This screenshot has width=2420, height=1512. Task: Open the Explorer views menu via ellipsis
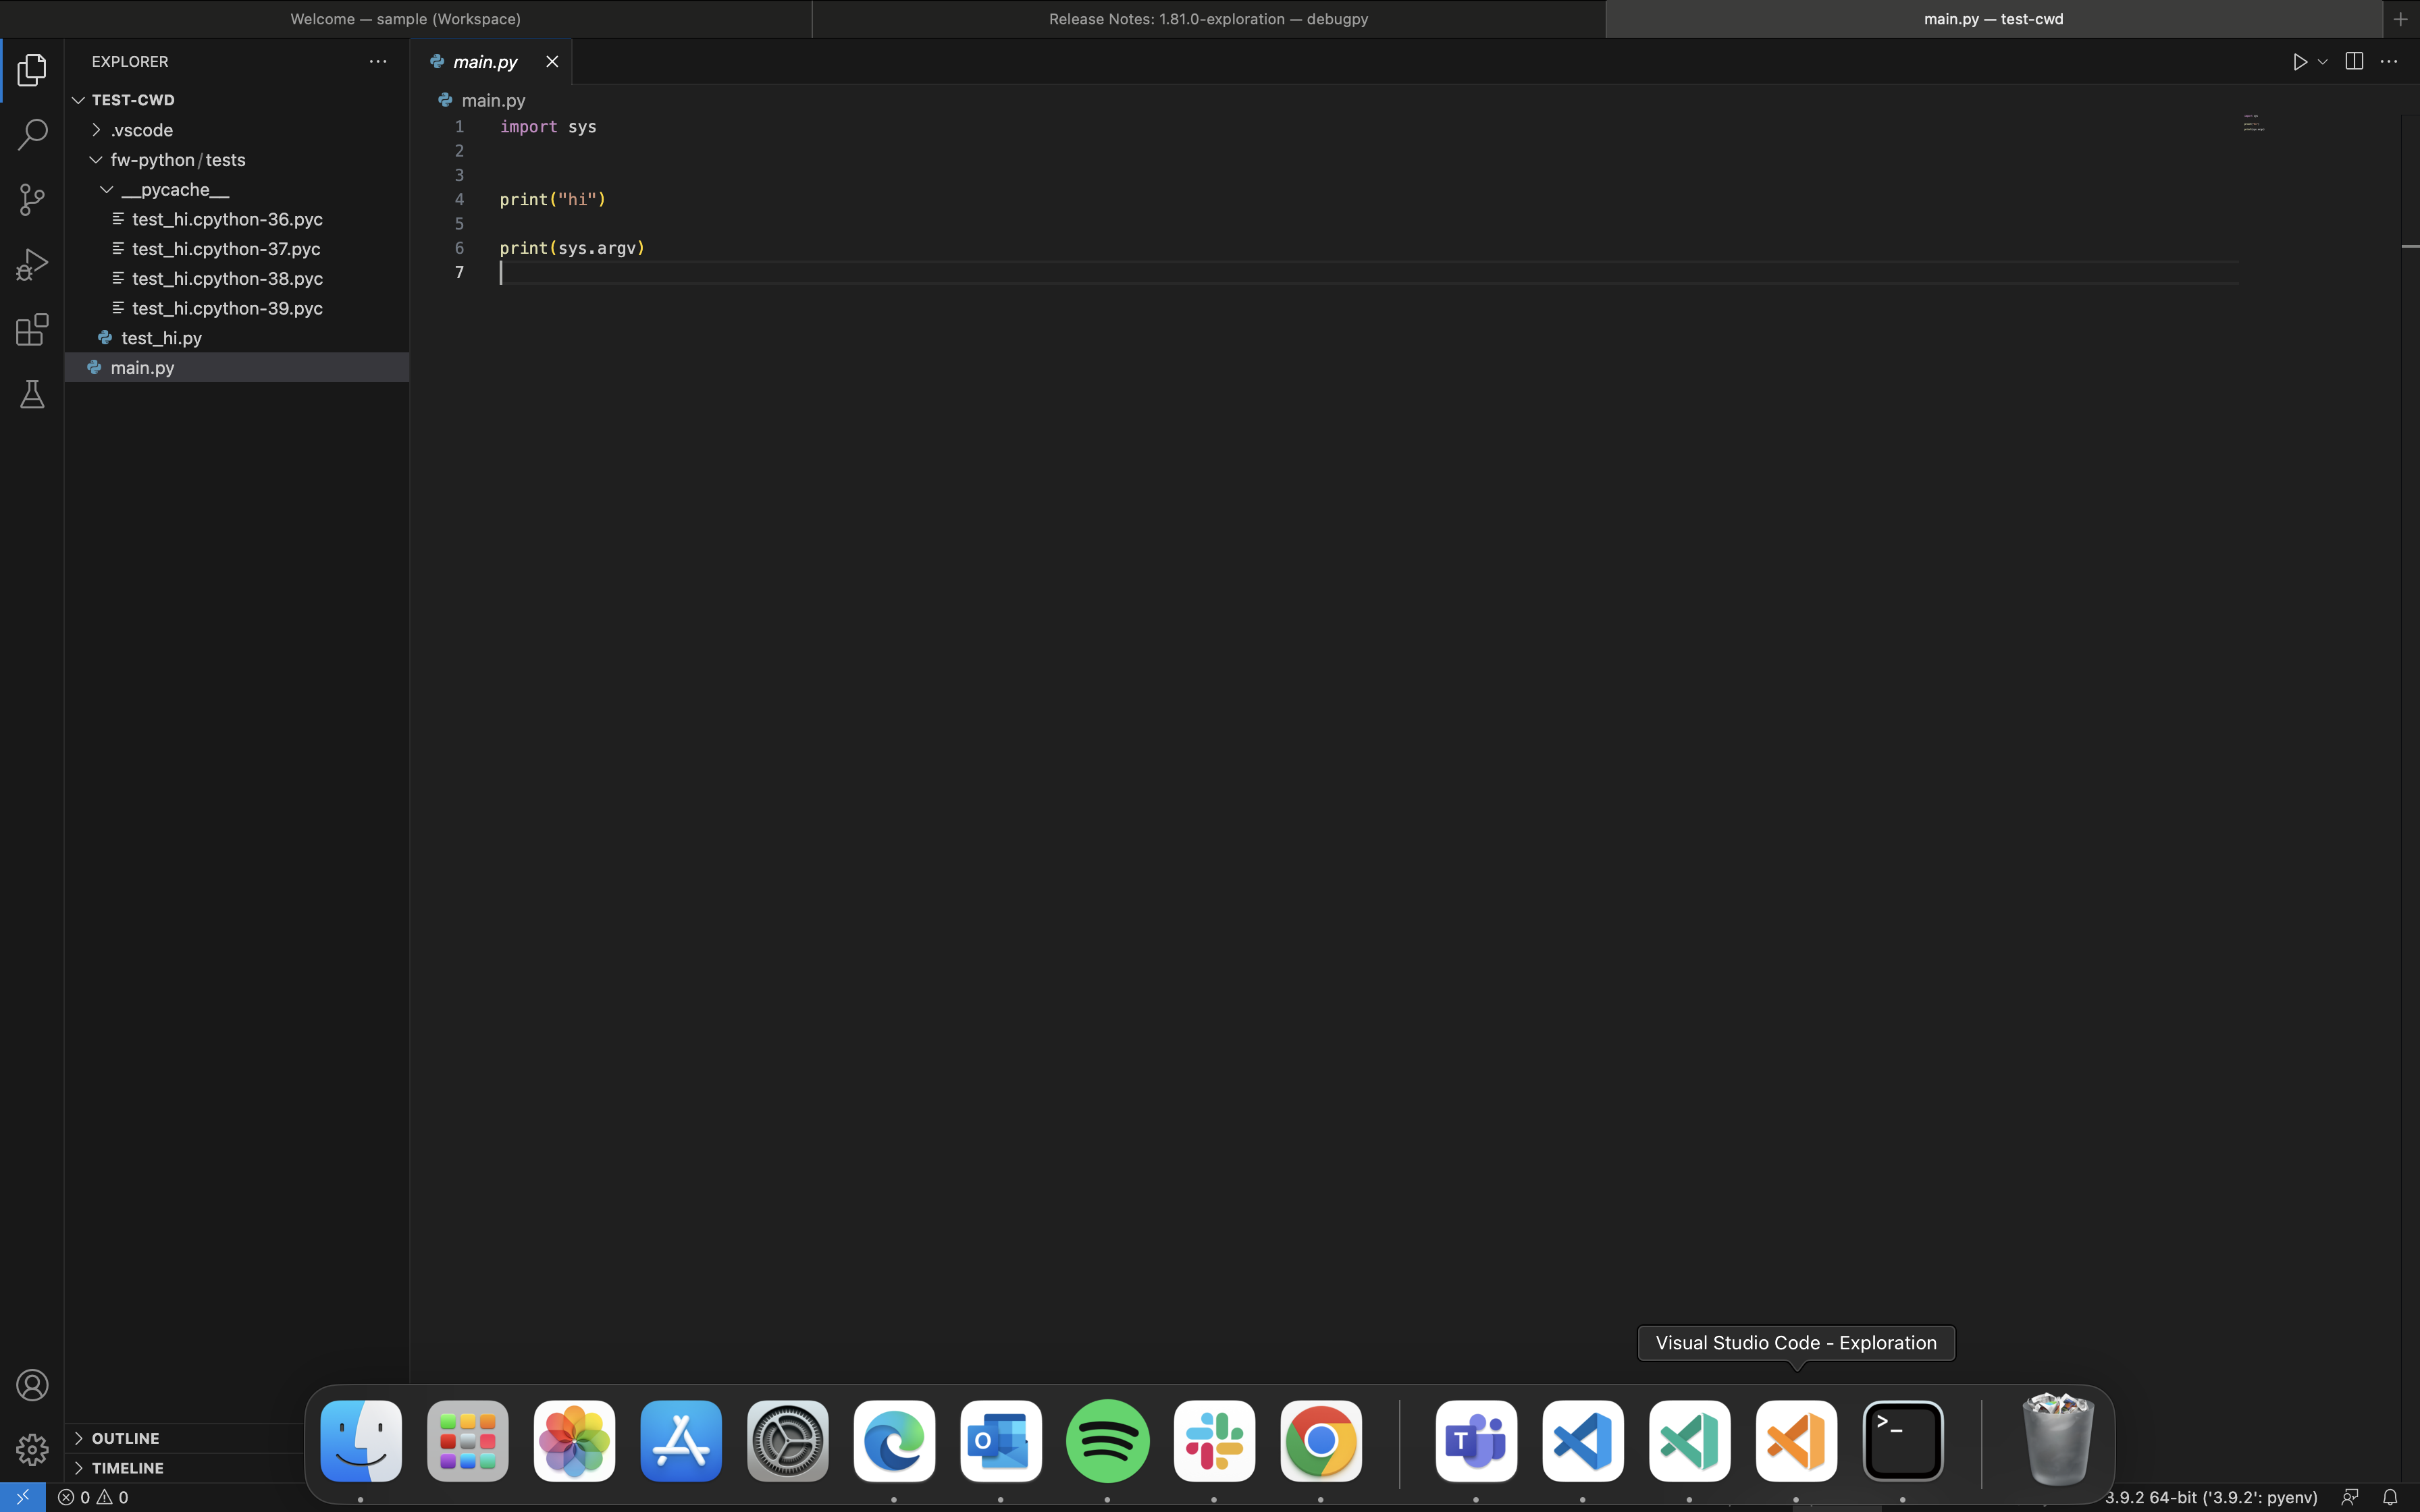[x=378, y=61]
